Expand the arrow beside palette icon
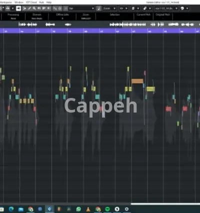The height and width of the screenshot is (213, 200). point(187,9)
